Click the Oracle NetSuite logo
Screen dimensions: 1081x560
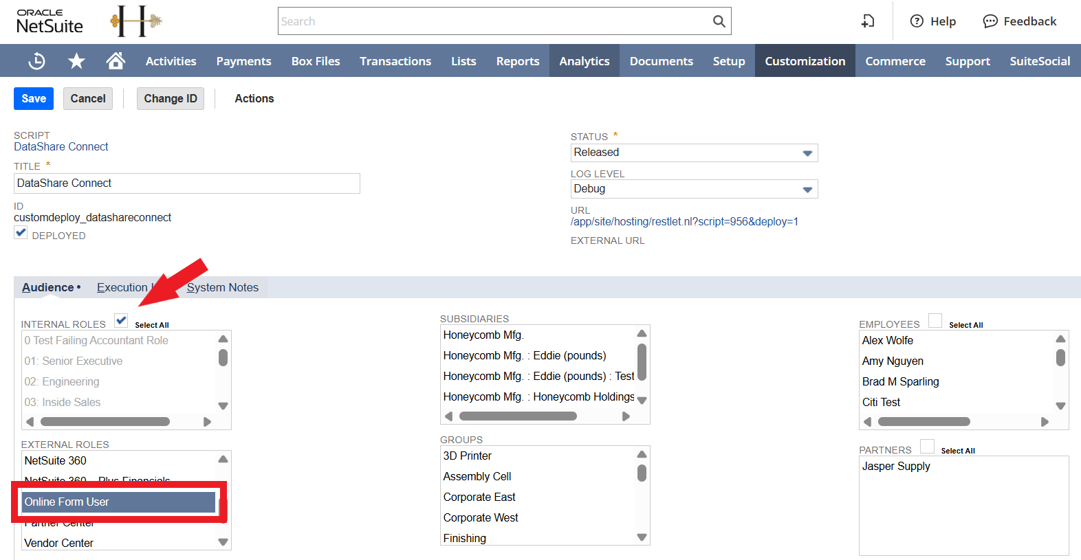[x=50, y=21]
